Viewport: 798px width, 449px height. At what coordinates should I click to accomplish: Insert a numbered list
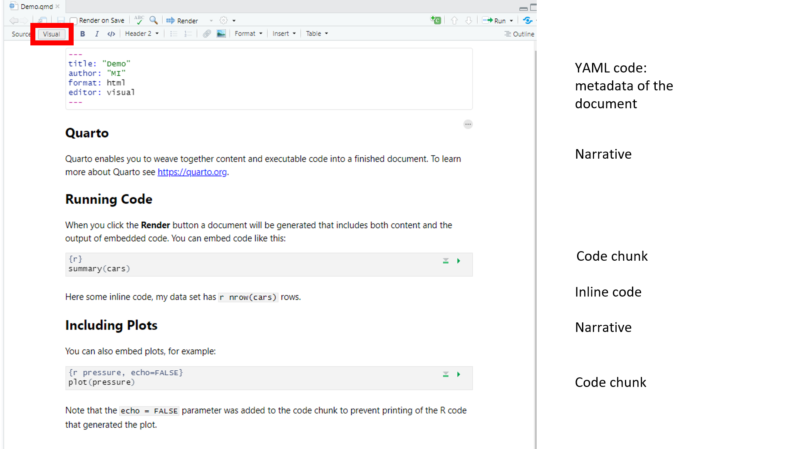188,34
